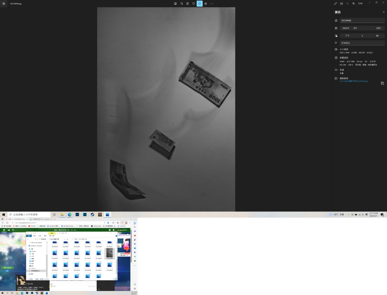Open the 下午 AM/PM selector
This screenshot has height=295, width=387.
point(347,36)
